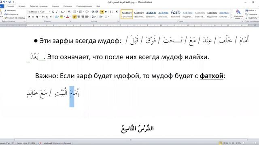Open the Change Case (Aa) dropdown

pos(62,12)
